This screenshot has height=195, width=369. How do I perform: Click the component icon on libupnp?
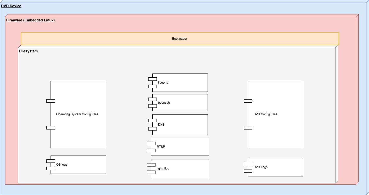click(x=152, y=83)
